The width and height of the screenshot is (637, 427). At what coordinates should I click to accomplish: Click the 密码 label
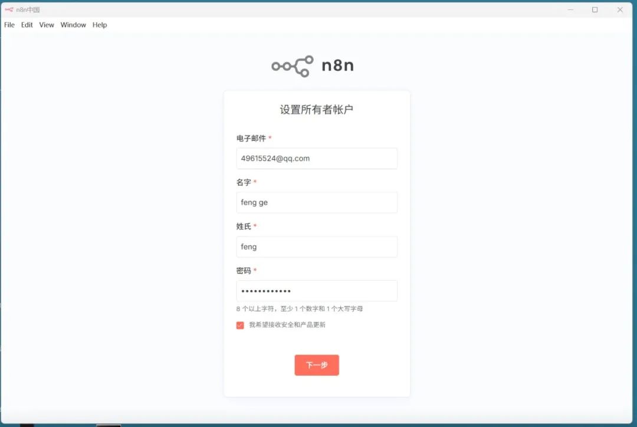244,271
